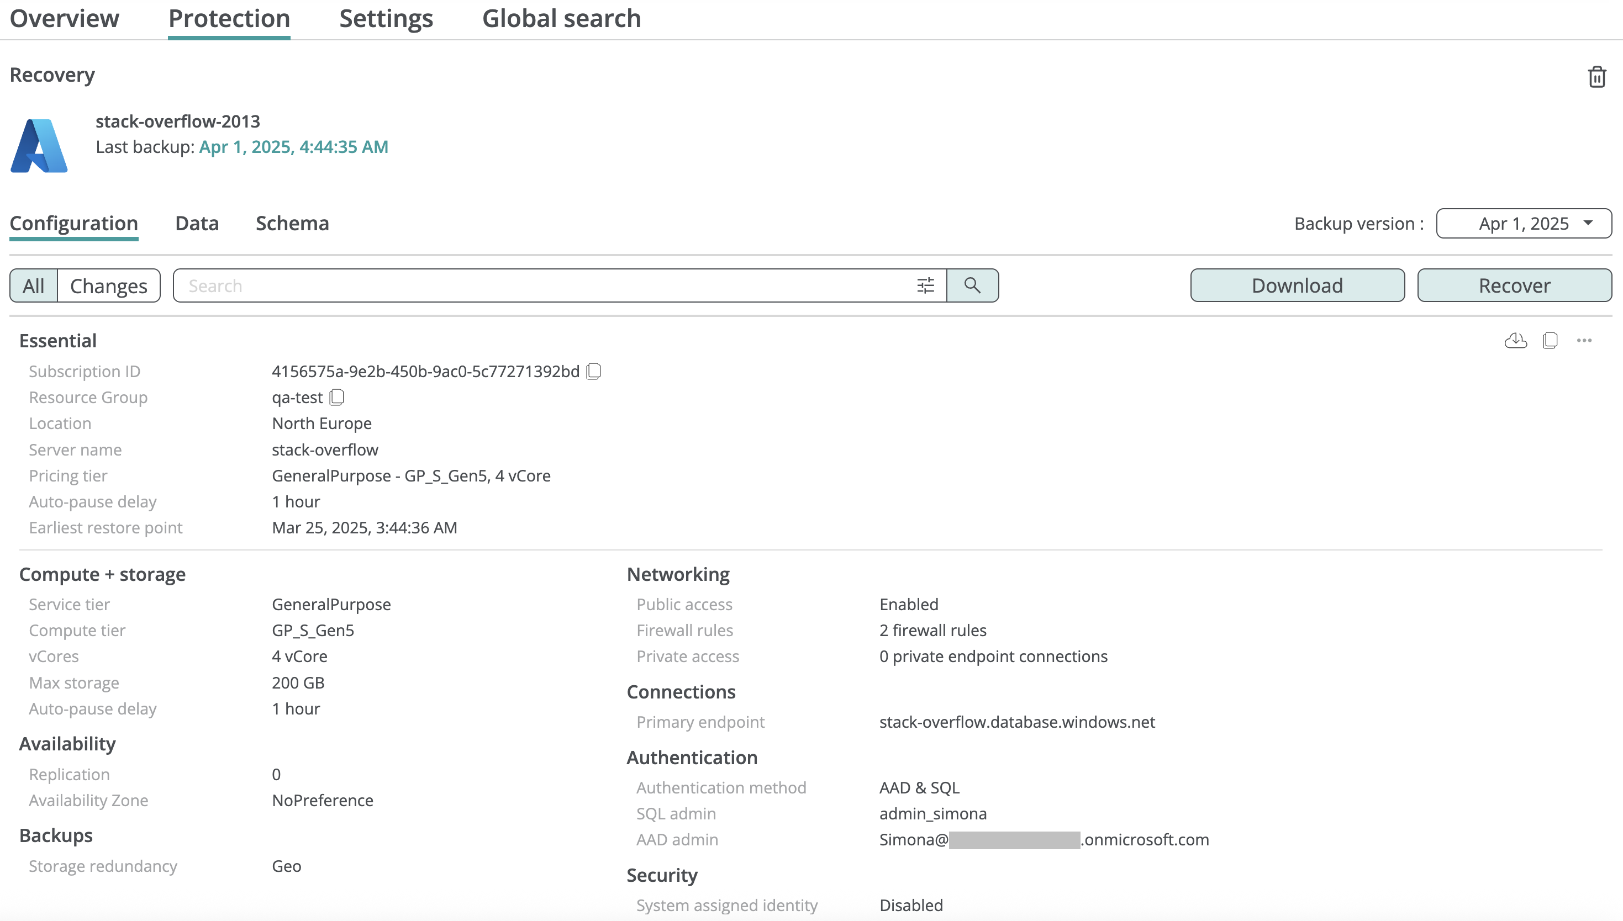The image size is (1623, 921).
Task: Click the Networking section heading
Action: [x=678, y=574]
